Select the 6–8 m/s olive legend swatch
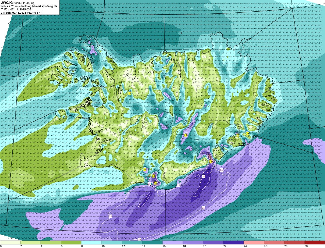Viewport: 325px width, 248px height. tap(71, 243)
